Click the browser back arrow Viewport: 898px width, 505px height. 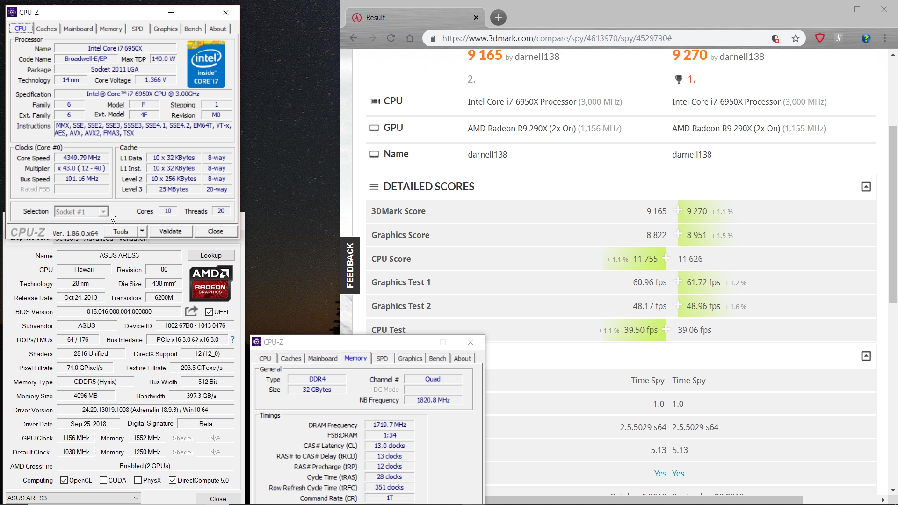(354, 38)
